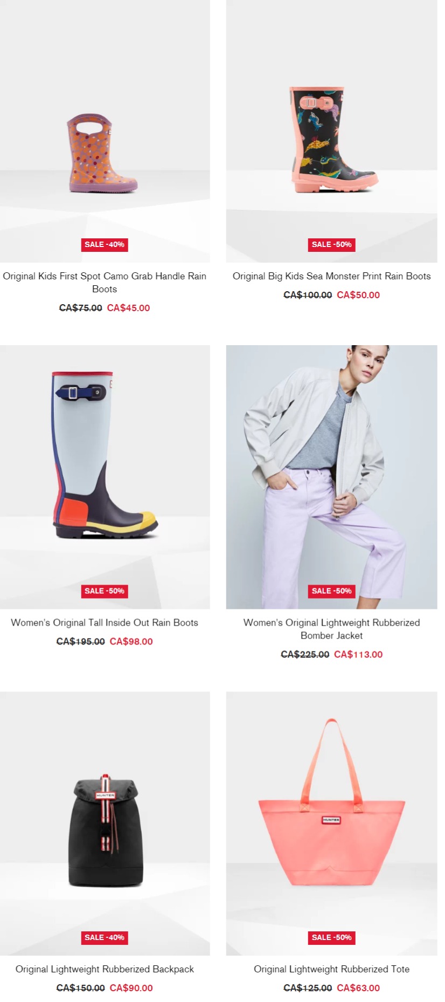The height and width of the screenshot is (1002, 445).
Task: Click SALE -50% badge on sea monster boots
Action: [331, 244]
